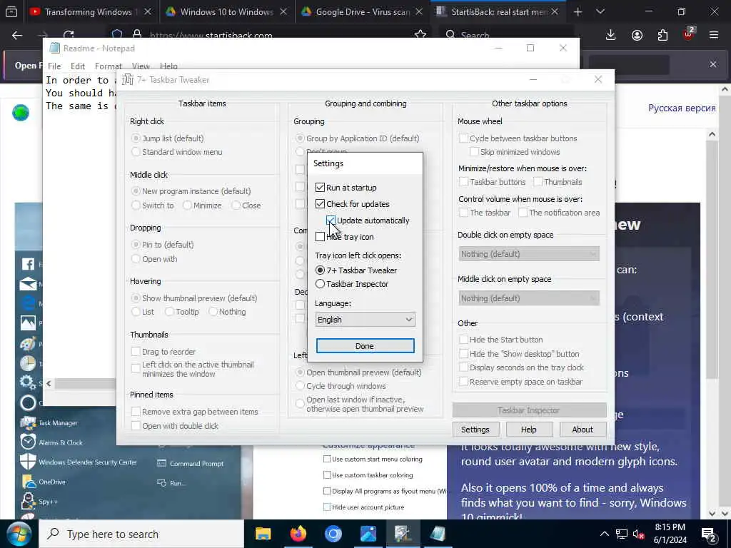
Task: Click the Taskbar Inspector button
Action: 529,410
